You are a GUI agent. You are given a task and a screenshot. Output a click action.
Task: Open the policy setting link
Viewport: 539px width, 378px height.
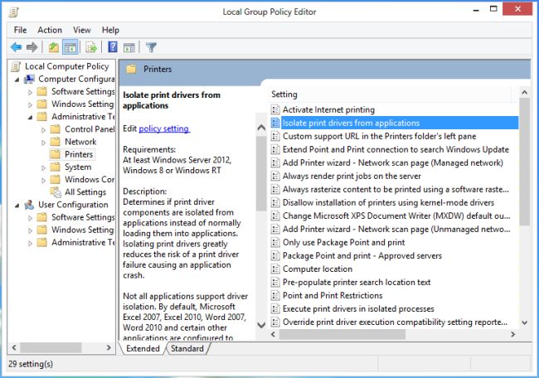[x=163, y=128]
